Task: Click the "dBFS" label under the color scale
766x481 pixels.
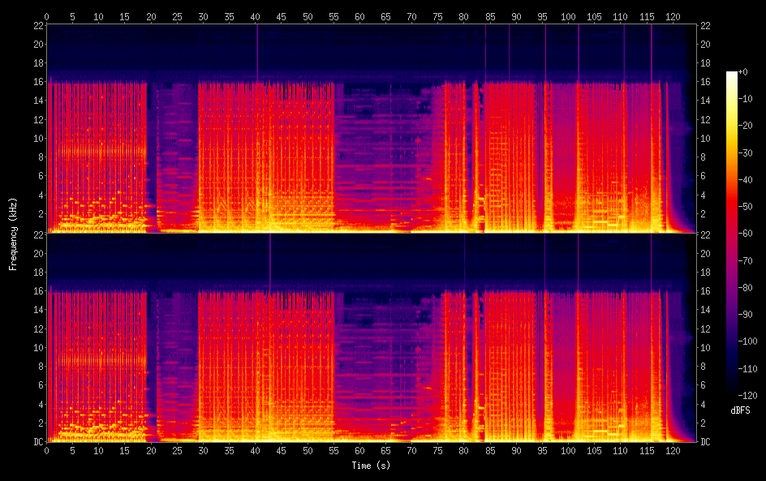Action: (x=739, y=410)
